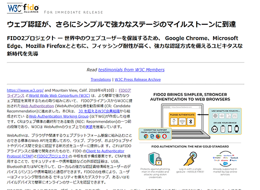Screen dimensions: 260x190
Task: Open the FIDO2プロジェクト link
Action: 52,156
